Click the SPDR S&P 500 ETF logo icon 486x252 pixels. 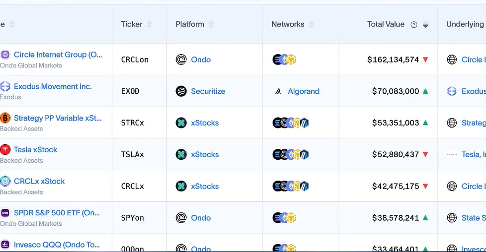5,213
